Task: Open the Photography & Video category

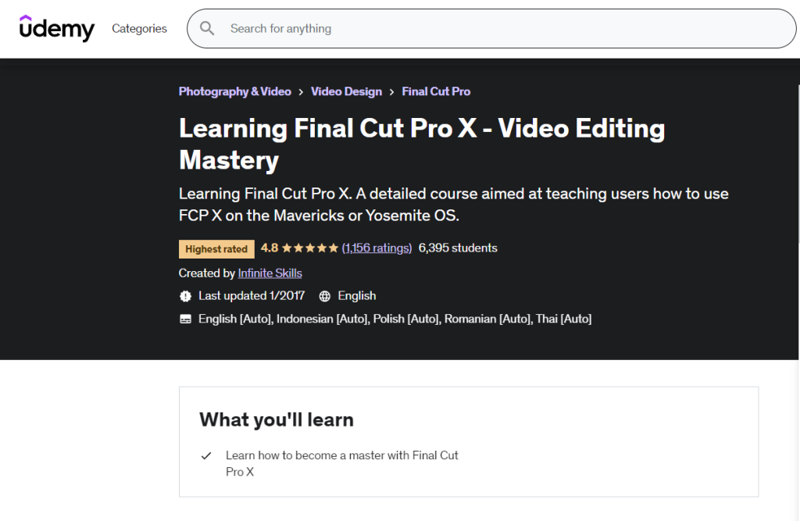Action: point(235,91)
